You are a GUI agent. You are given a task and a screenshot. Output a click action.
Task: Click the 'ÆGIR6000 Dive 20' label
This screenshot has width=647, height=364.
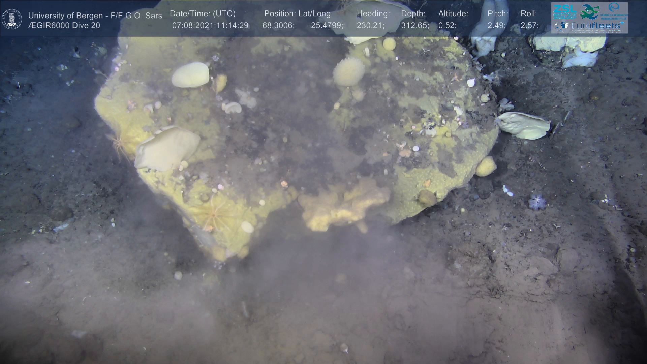[64, 26]
